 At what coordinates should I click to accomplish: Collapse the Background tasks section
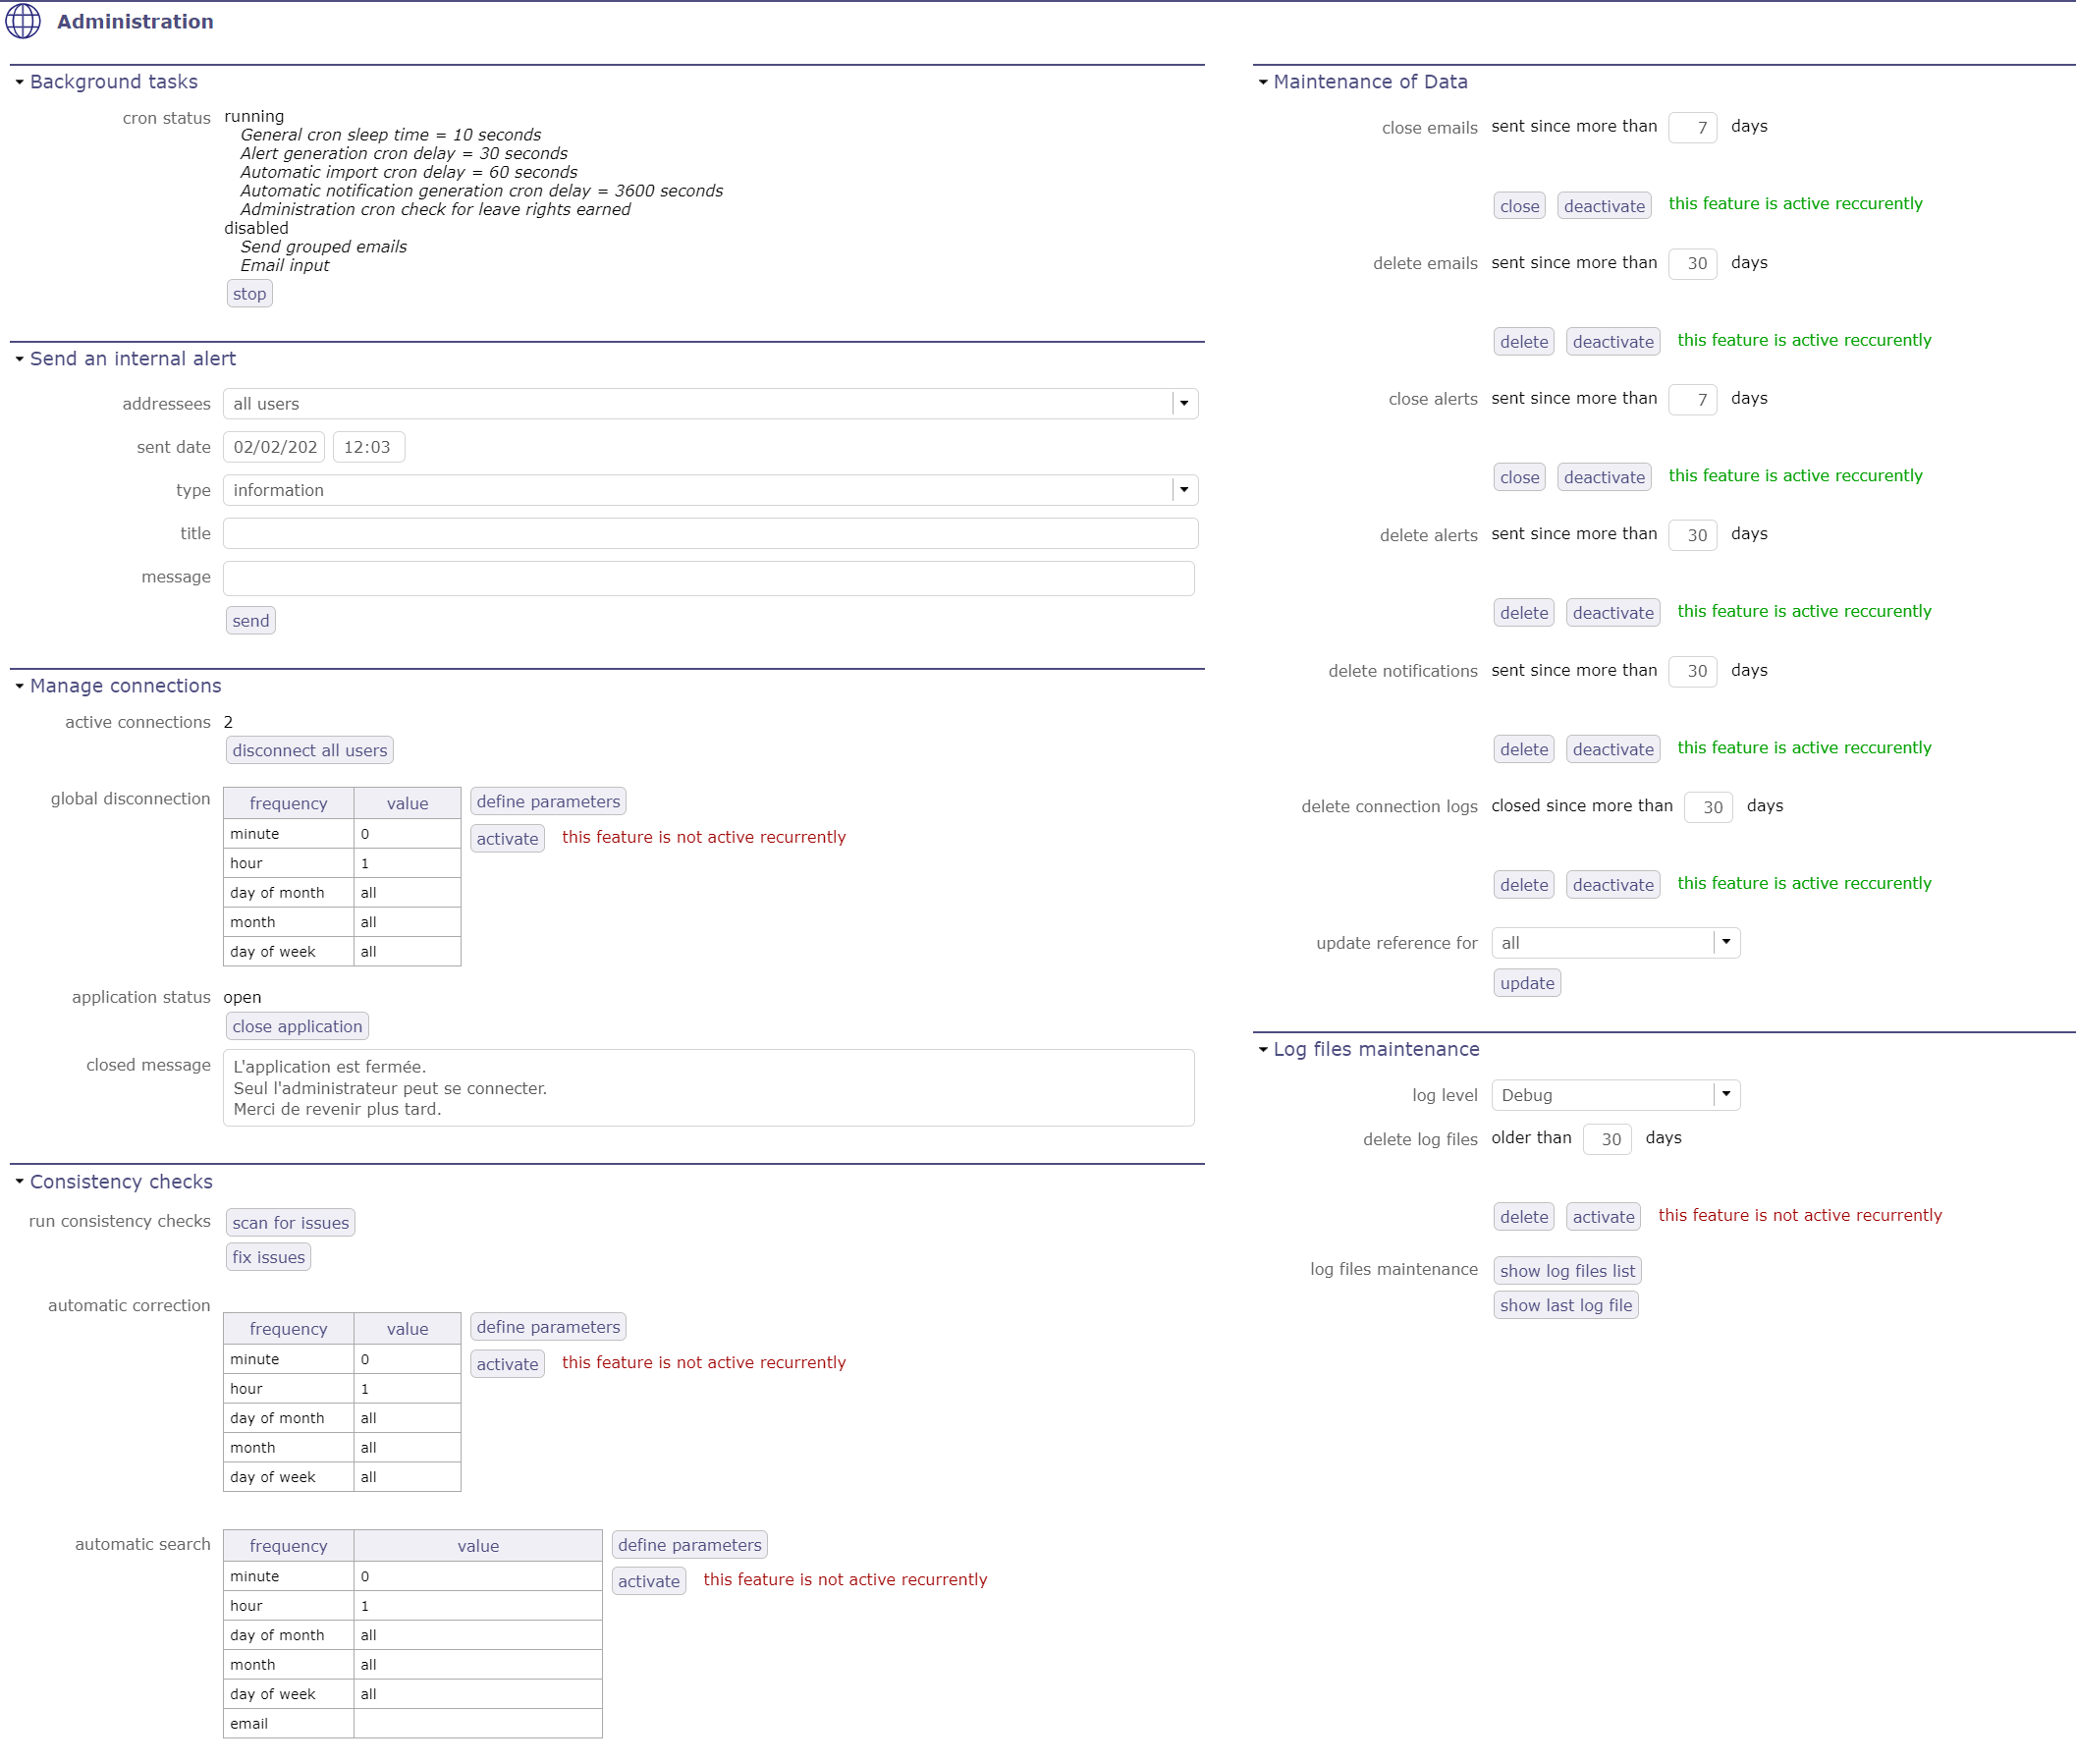point(18,82)
